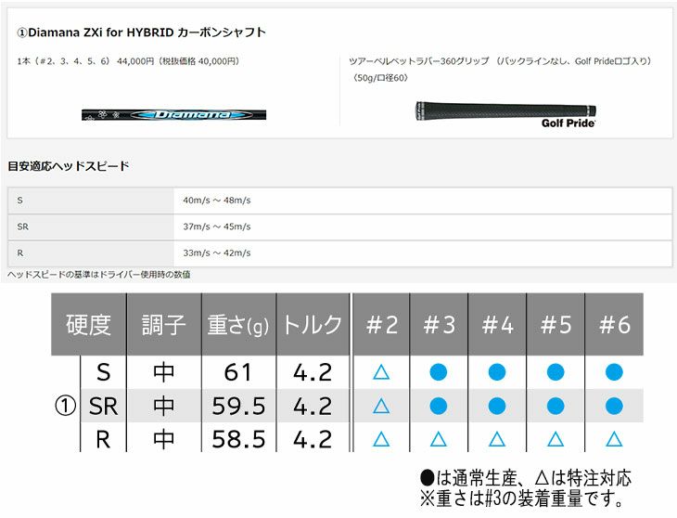Click the S row in head speed table

pyautogui.click(x=20, y=201)
